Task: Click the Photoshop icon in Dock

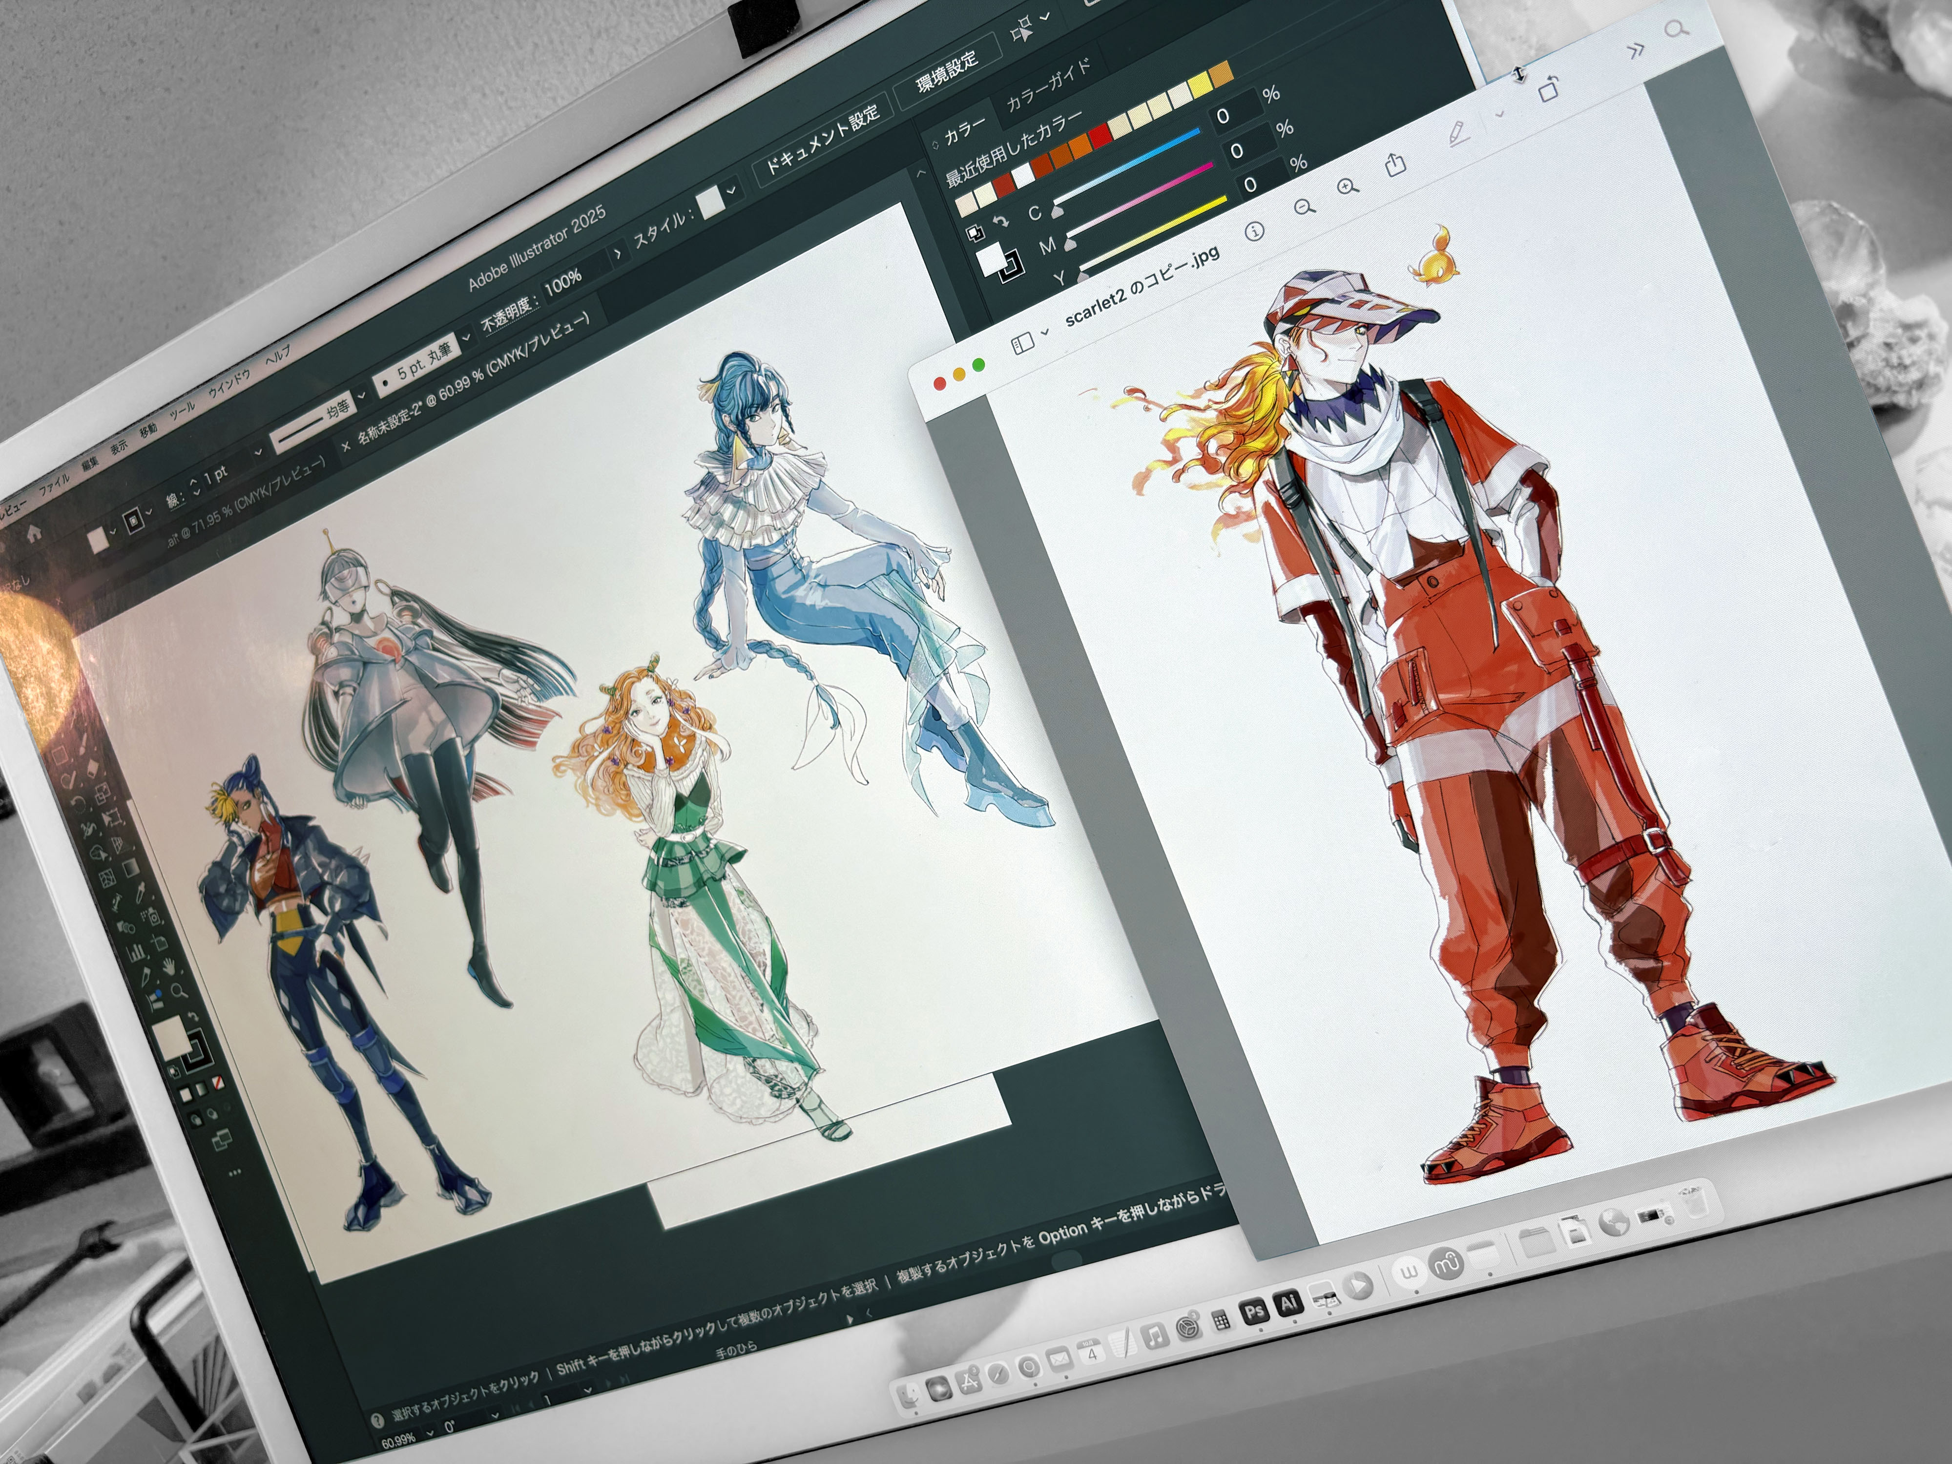Action: click(1254, 1311)
